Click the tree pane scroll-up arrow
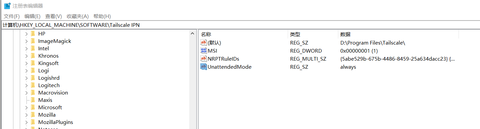 coord(192,34)
